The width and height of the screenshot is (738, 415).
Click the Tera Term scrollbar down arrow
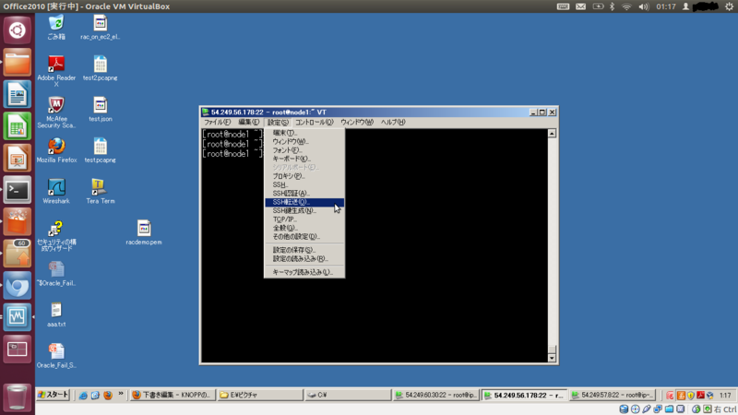point(552,358)
